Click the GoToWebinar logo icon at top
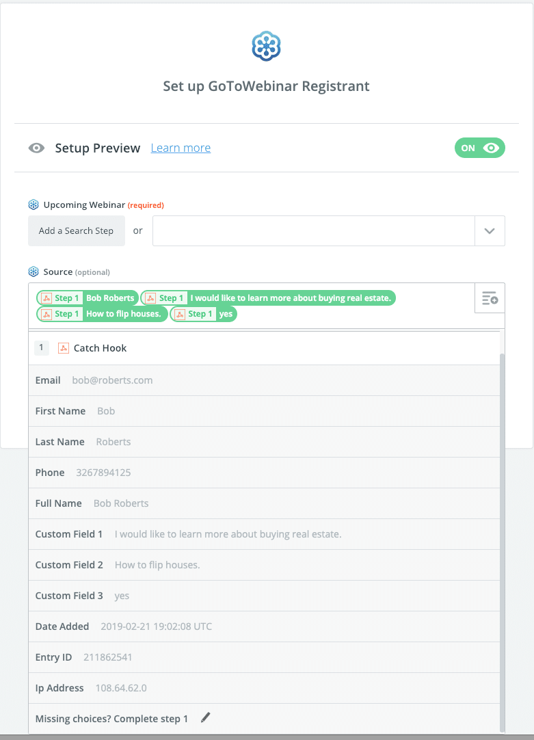 [267, 47]
